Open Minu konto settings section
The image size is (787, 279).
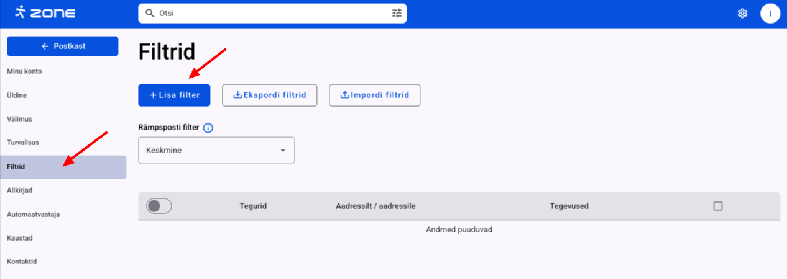tap(25, 71)
